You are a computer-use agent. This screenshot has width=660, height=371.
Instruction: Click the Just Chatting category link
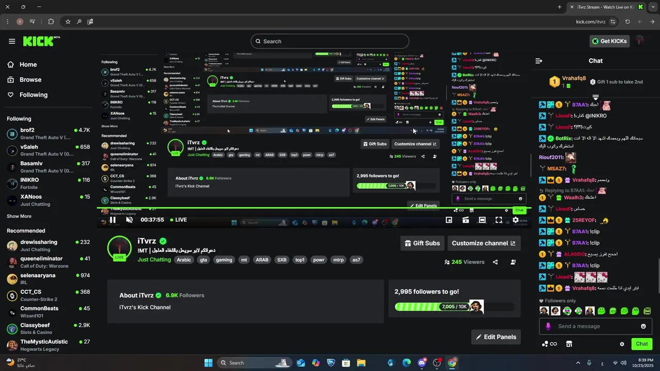154,260
